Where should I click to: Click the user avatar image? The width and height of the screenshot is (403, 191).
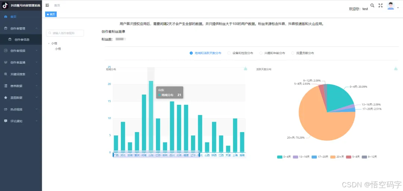point(391,6)
